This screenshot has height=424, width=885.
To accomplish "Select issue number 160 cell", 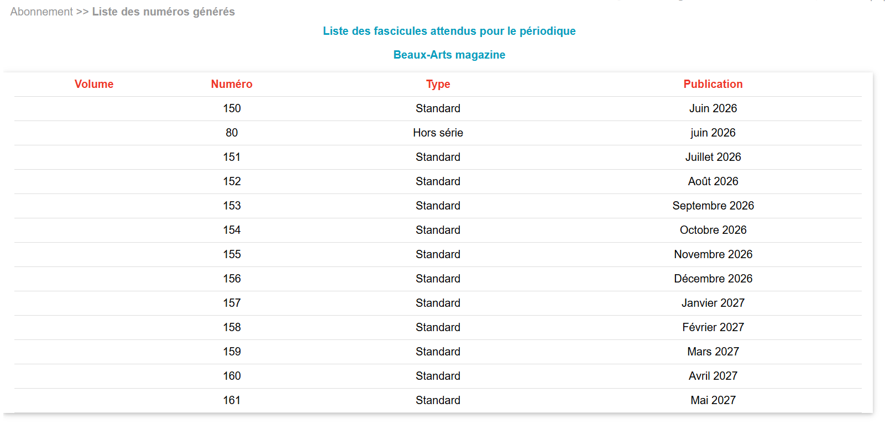I will point(232,376).
